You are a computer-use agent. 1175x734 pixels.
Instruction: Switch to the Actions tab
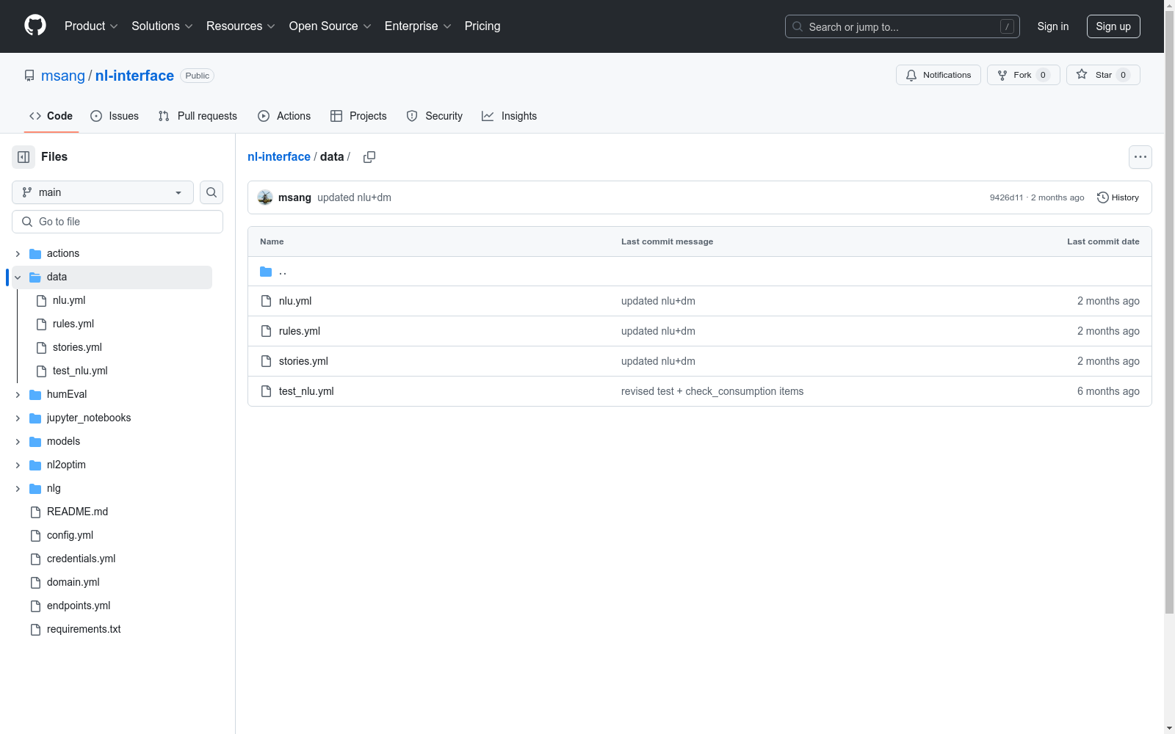(x=284, y=116)
